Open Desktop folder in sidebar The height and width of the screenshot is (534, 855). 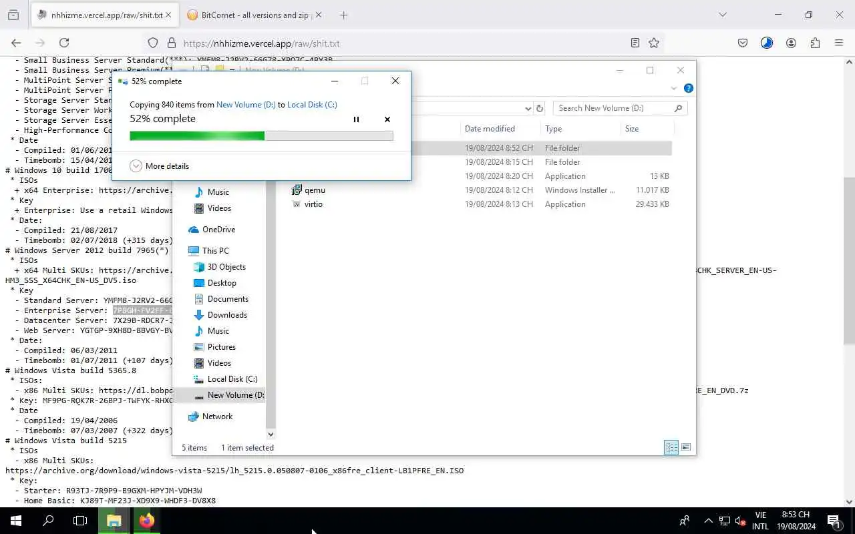222,283
